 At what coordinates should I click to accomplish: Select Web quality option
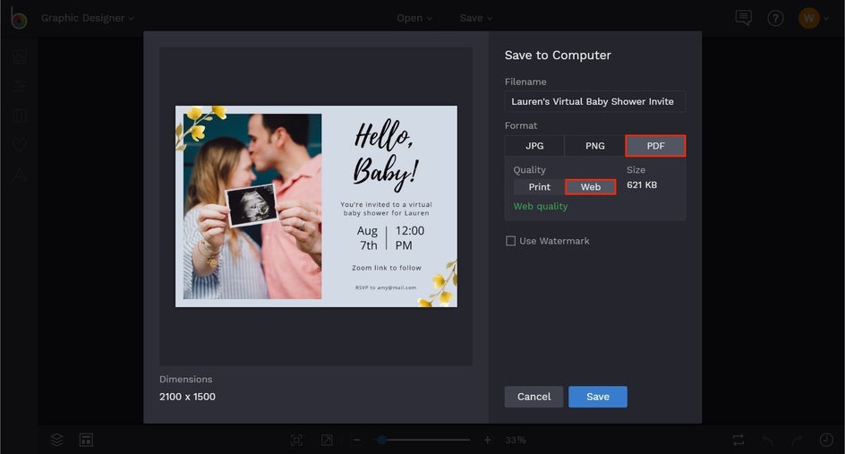coord(591,187)
